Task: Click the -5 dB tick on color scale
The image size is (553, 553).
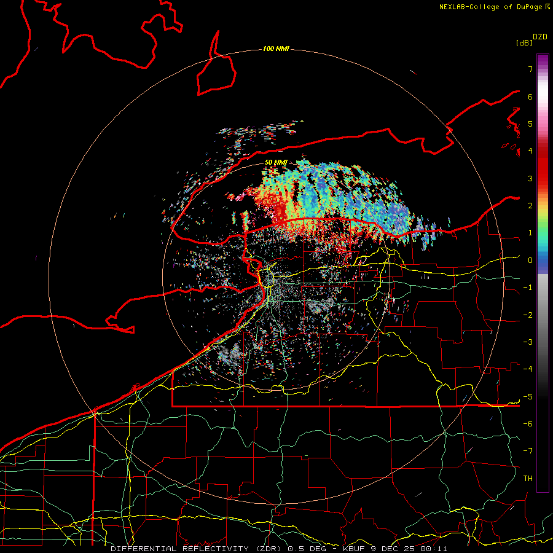Action: tap(528, 397)
